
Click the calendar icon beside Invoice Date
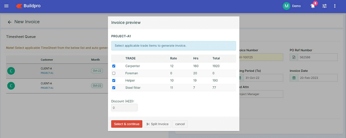coord(294,78)
